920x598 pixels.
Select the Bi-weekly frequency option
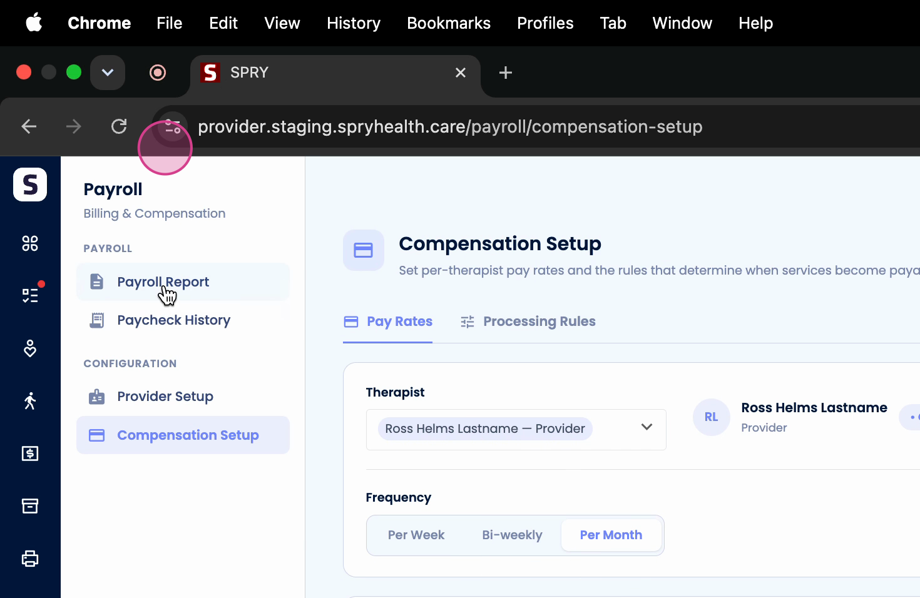(512, 535)
